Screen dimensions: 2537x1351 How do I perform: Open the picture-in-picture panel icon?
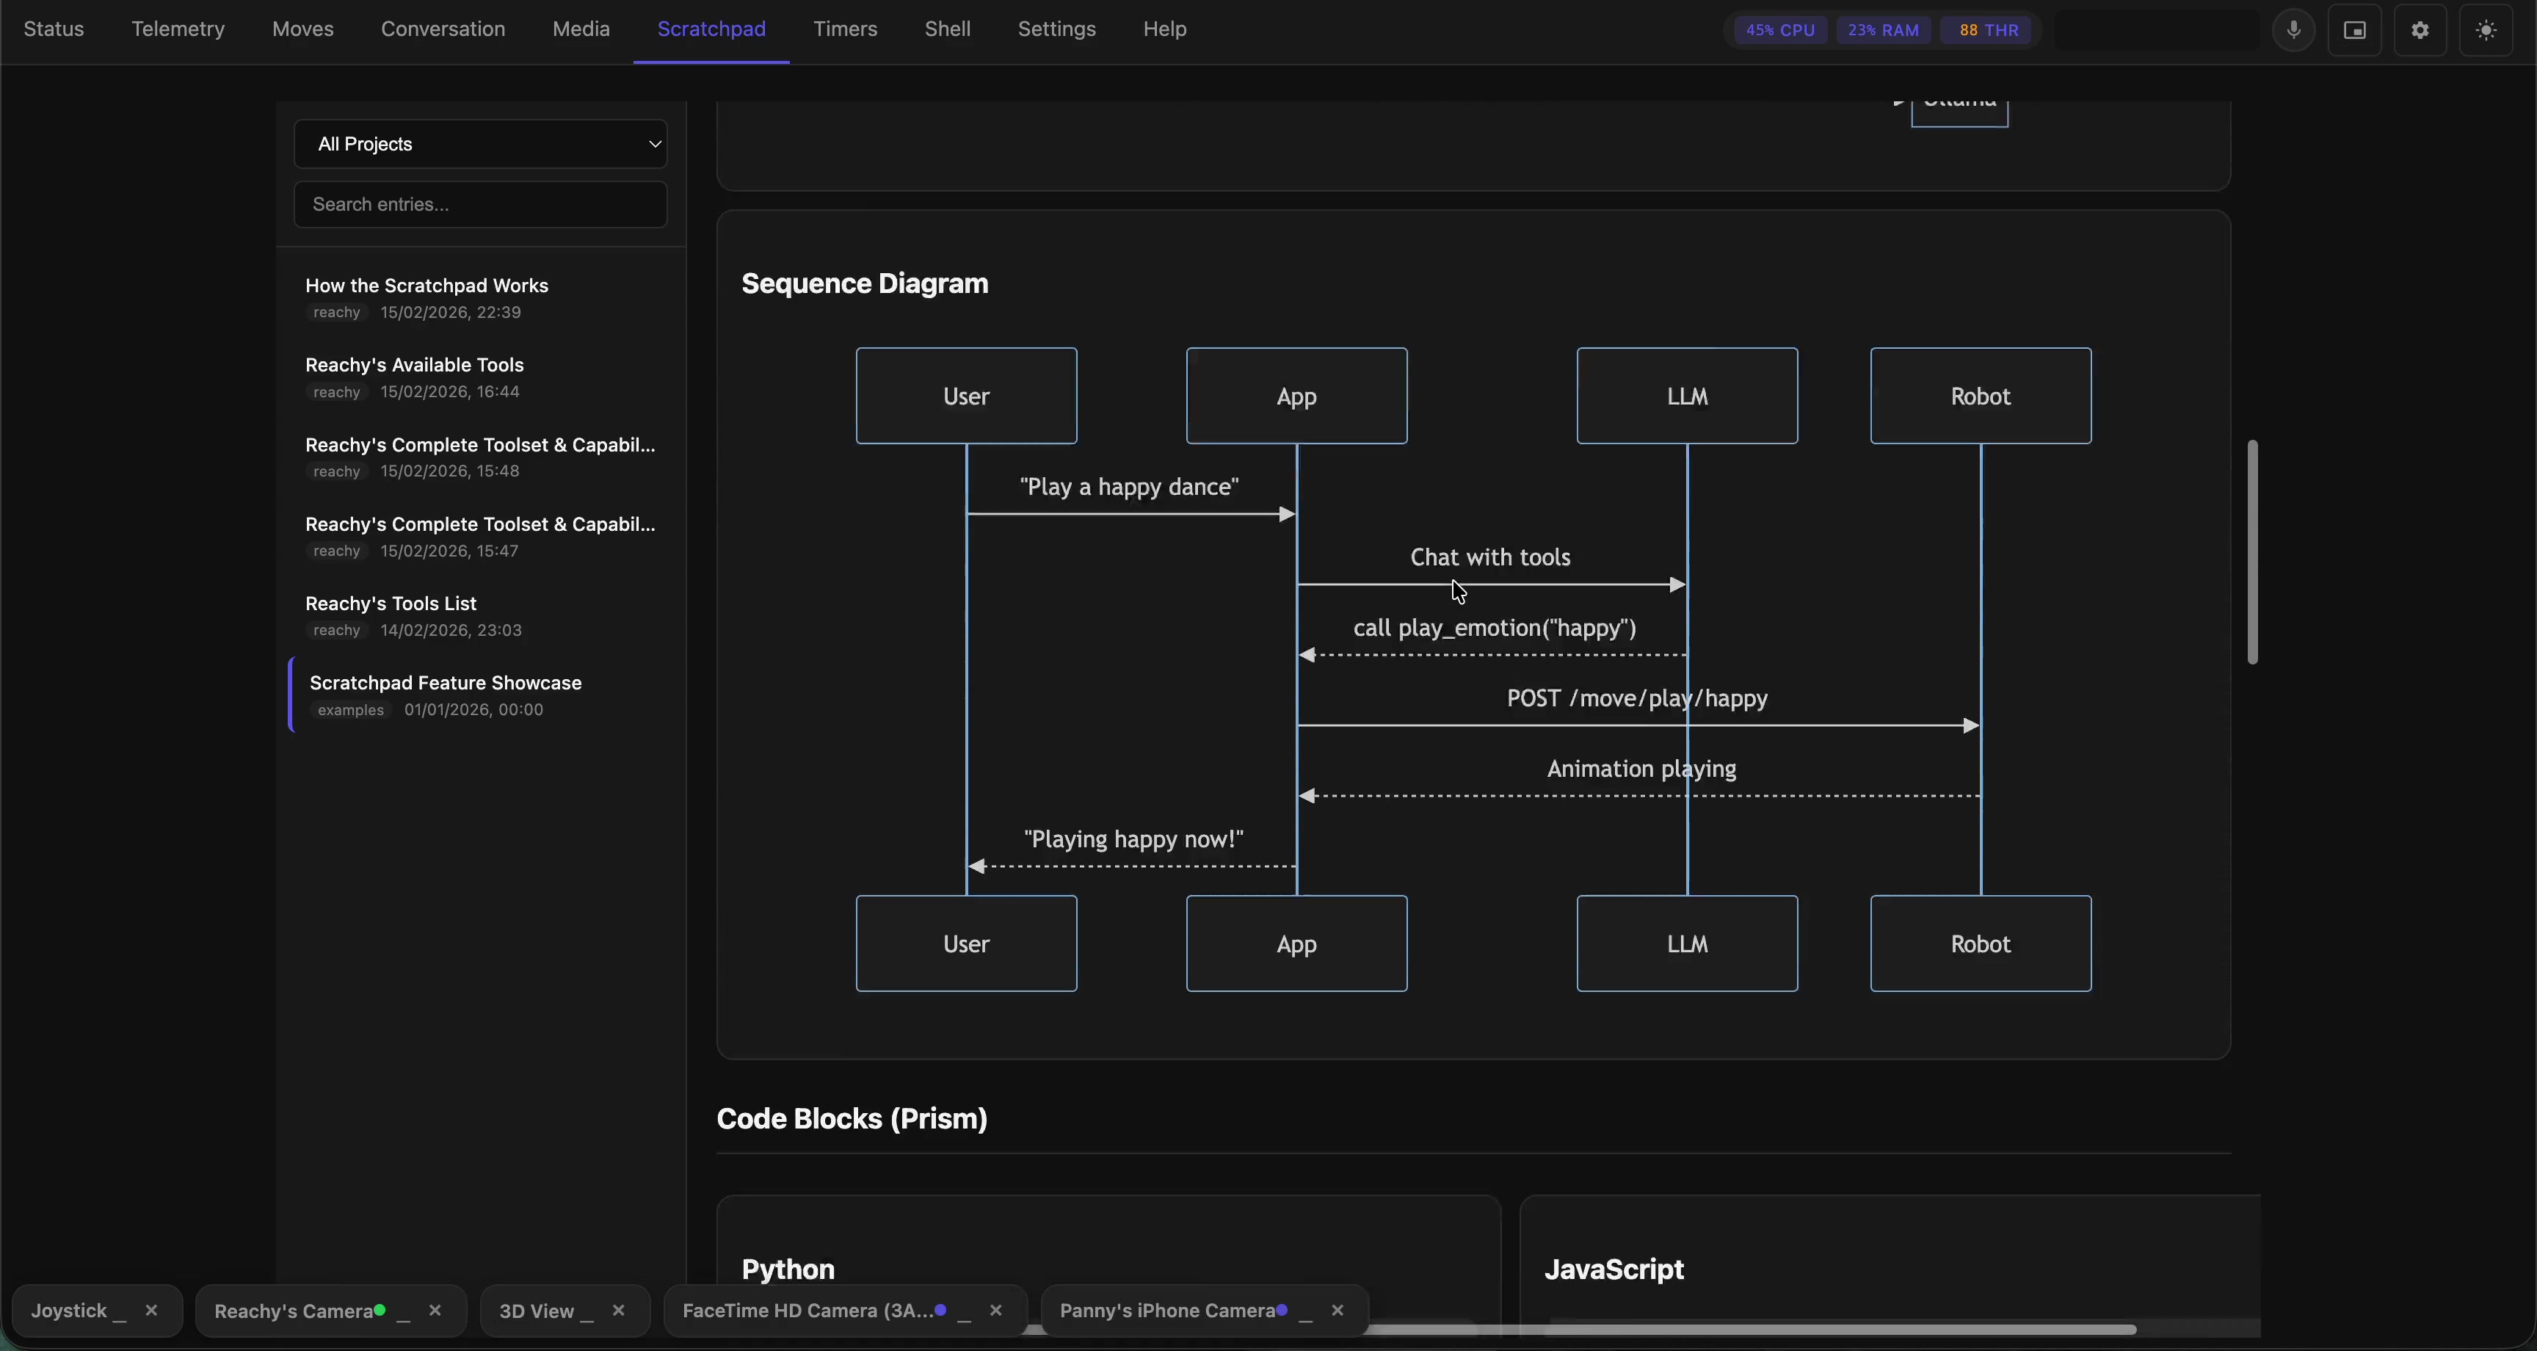2355,29
